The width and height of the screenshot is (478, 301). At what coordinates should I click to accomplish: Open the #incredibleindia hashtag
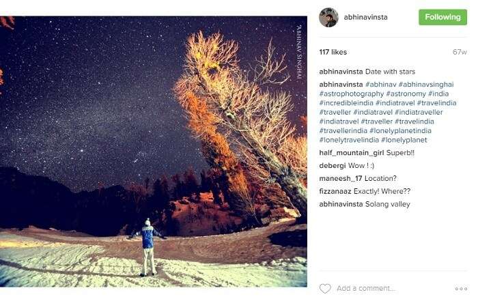pos(346,103)
